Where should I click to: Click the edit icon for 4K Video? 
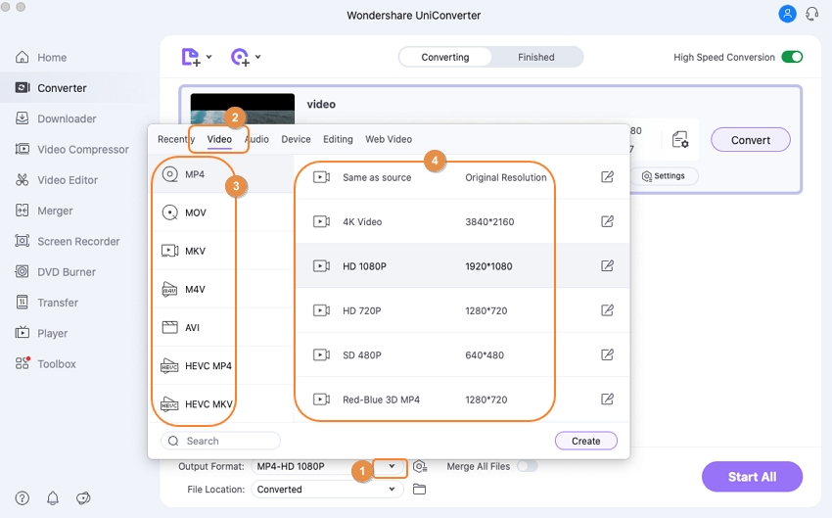(607, 221)
